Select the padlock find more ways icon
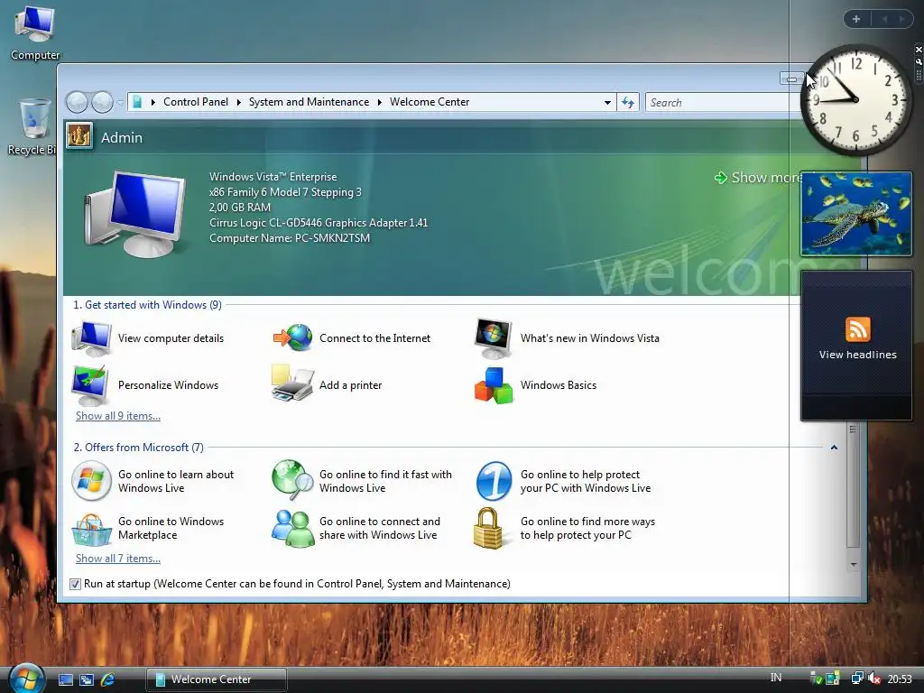This screenshot has height=693, width=924. point(488,528)
